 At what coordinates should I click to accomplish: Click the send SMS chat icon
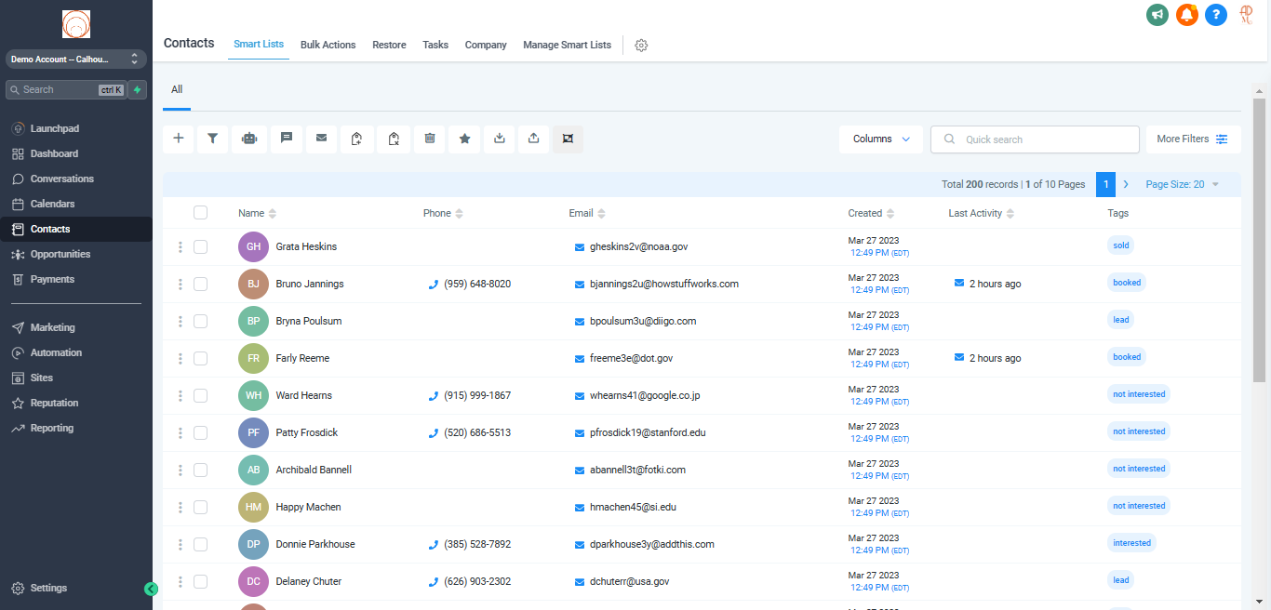coord(287,139)
